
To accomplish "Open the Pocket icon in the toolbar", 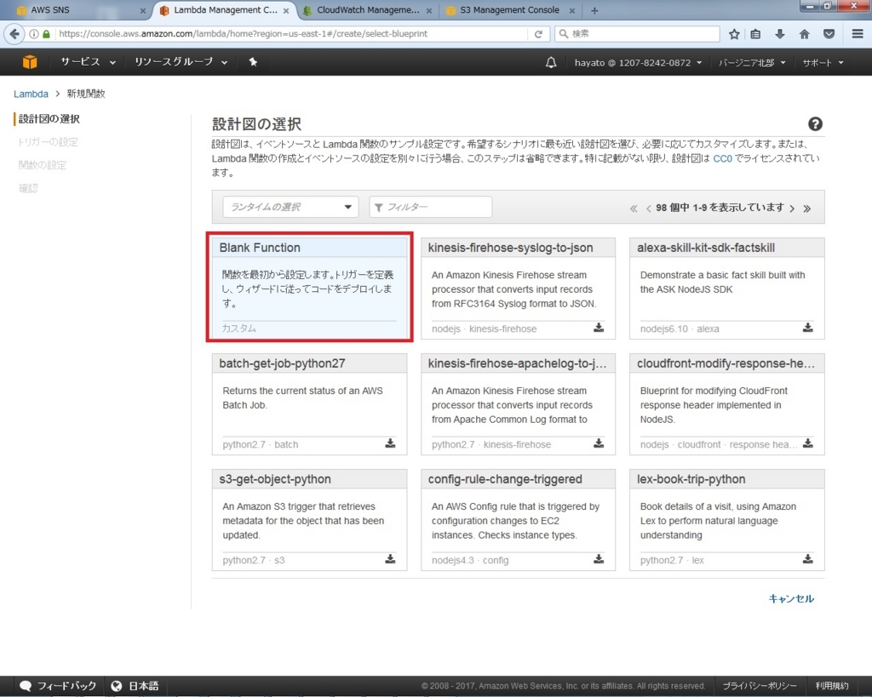I will pos(829,34).
